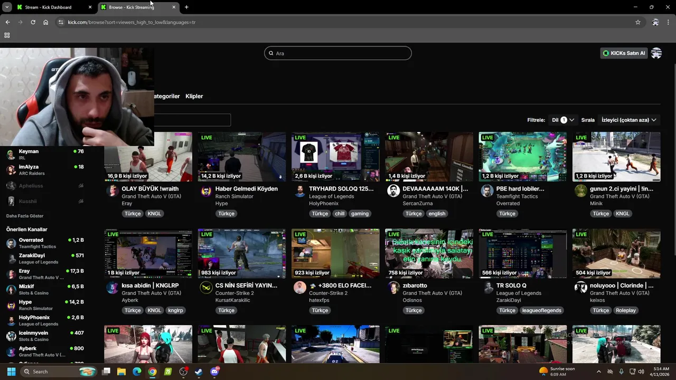Reload the Kick browse page
This screenshot has width=676, height=380.
[33, 22]
